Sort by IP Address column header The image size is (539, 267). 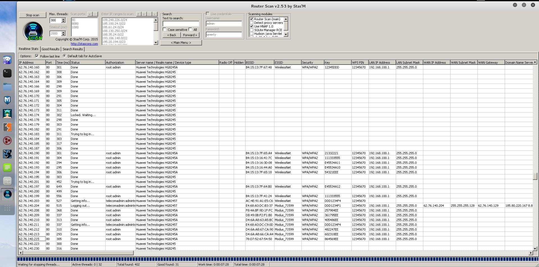[32, 63]
